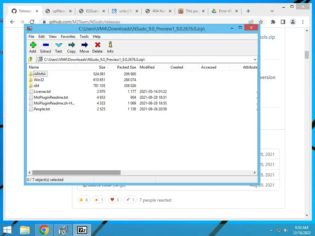Sort the list by Size column

tap(92, 67)
